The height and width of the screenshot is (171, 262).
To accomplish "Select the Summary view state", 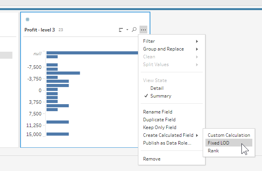I will click(160, 96).
